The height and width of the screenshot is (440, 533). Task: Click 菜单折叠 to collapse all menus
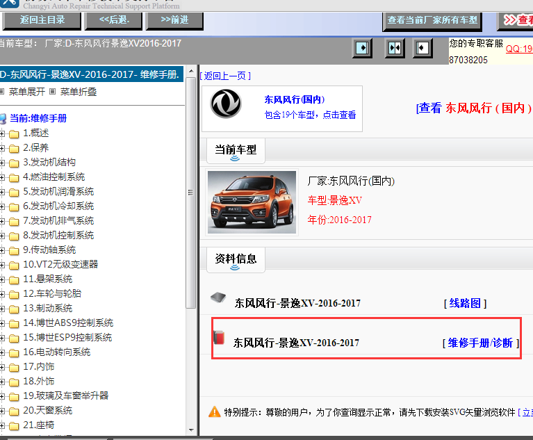78,91
